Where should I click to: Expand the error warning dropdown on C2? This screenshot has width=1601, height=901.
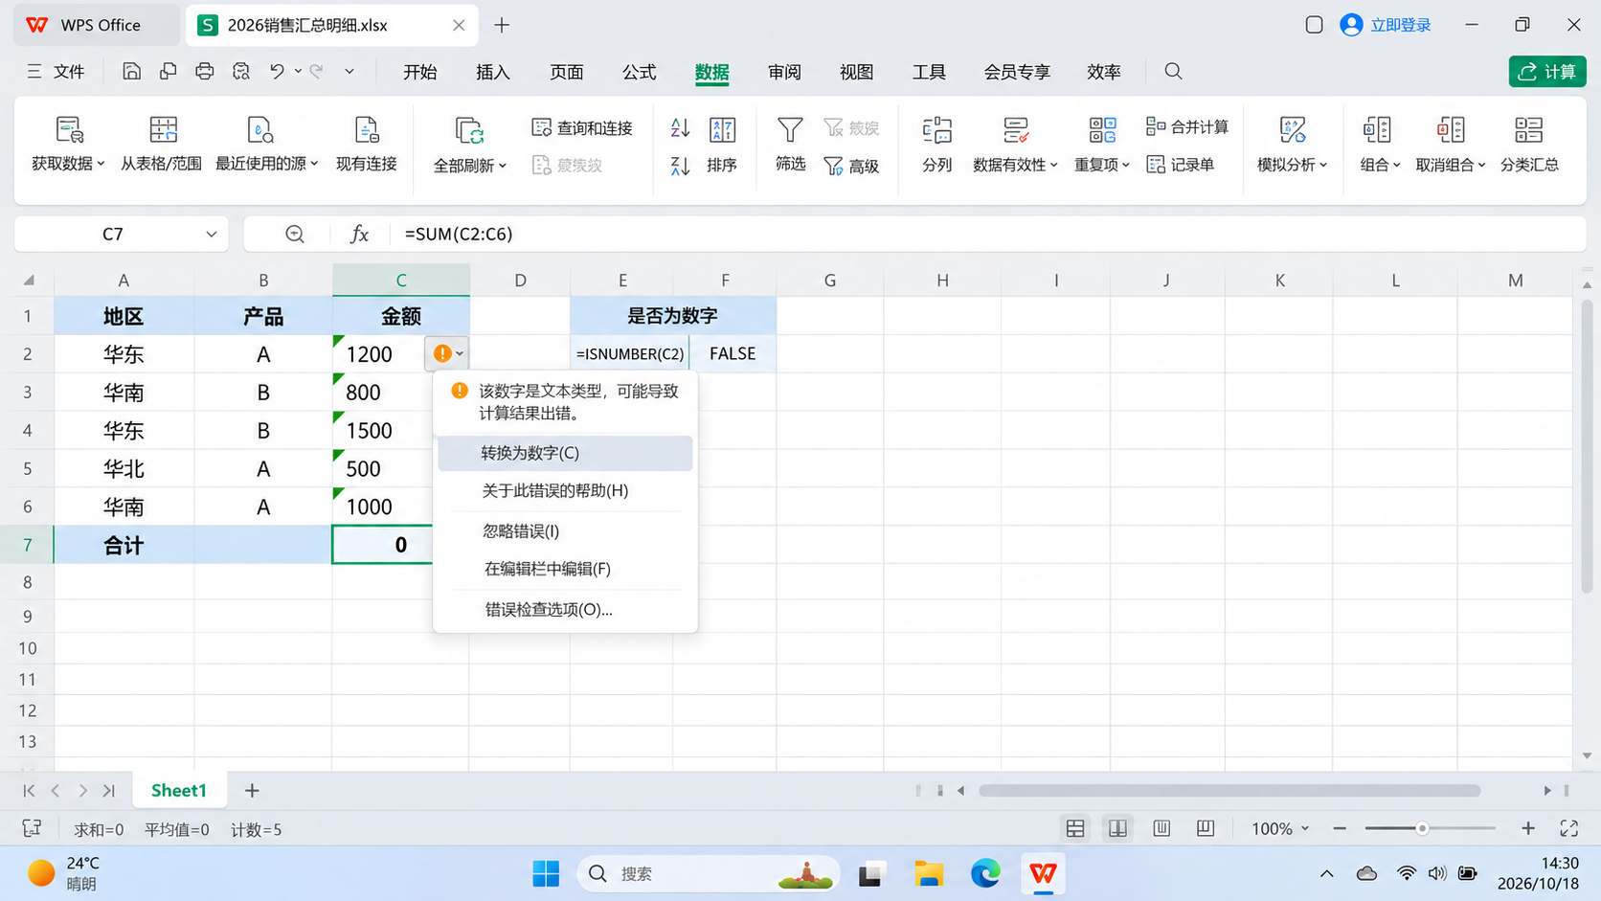(460, 353)
